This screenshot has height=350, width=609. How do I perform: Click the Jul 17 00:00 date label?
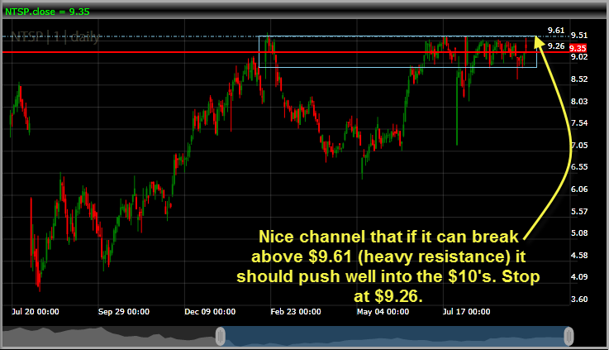[468, 313]
